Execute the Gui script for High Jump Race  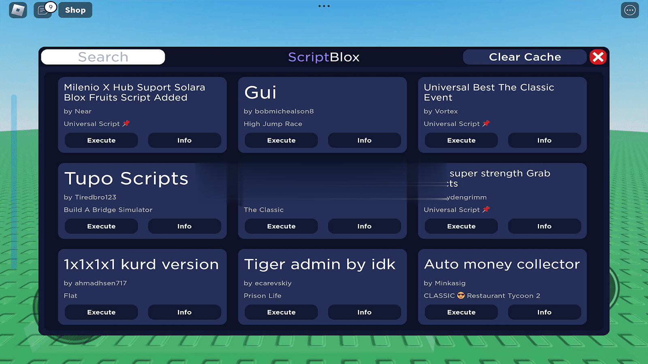281,140
